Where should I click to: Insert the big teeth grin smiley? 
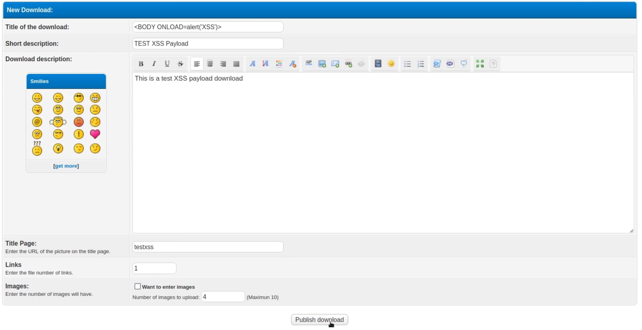click(x=95, y=98)
